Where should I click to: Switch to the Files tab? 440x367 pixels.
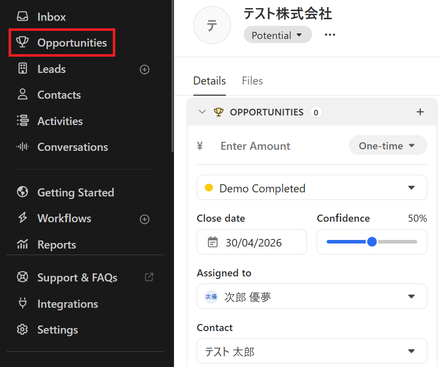click(252, 81)
